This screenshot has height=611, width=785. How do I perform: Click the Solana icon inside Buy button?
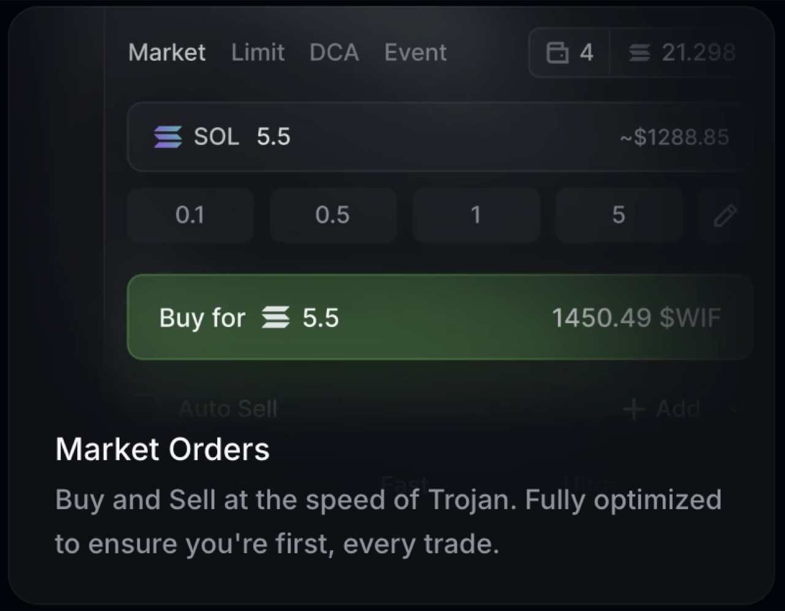[275, 318]
